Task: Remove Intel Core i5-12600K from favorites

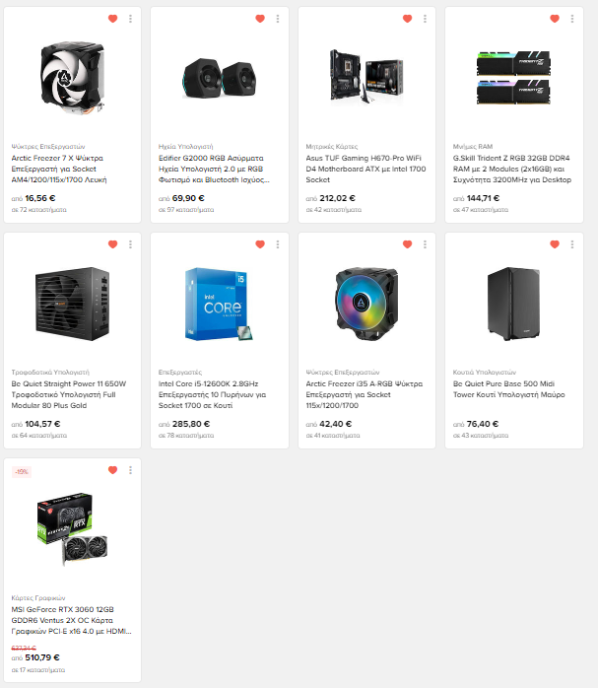Action: click(x=260, y=244)
